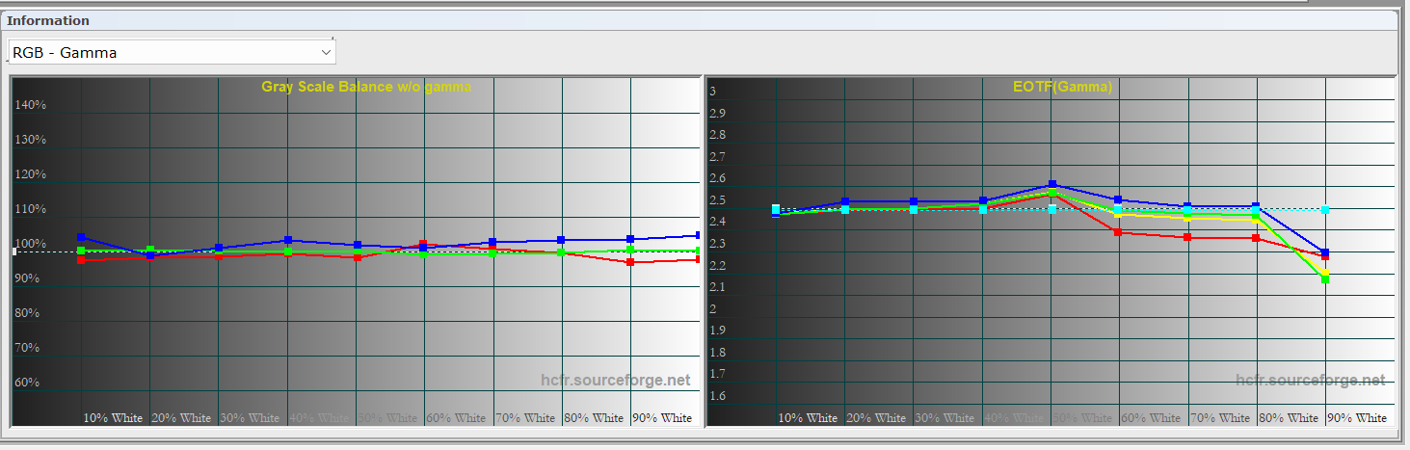This screenshot has width=1410, height=450.
Task: Click hcfr.sourceforge.net watermark in EOTF chart
Action: [1311, 381]
